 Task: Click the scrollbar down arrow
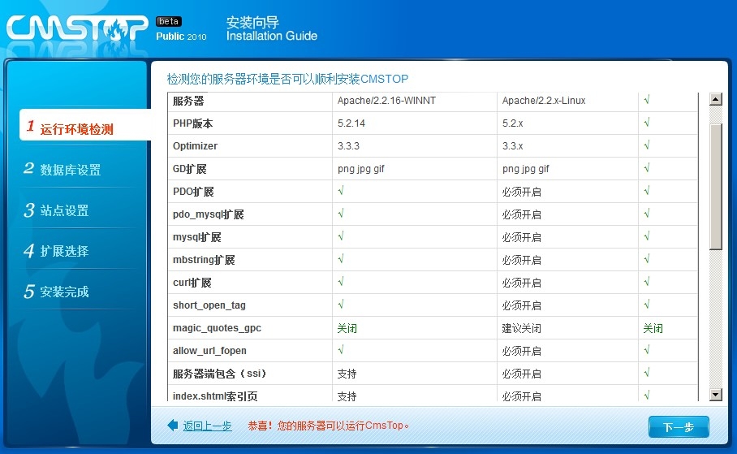[715, 395]
